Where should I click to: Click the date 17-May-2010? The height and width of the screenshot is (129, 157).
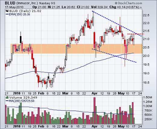point(14,7)
